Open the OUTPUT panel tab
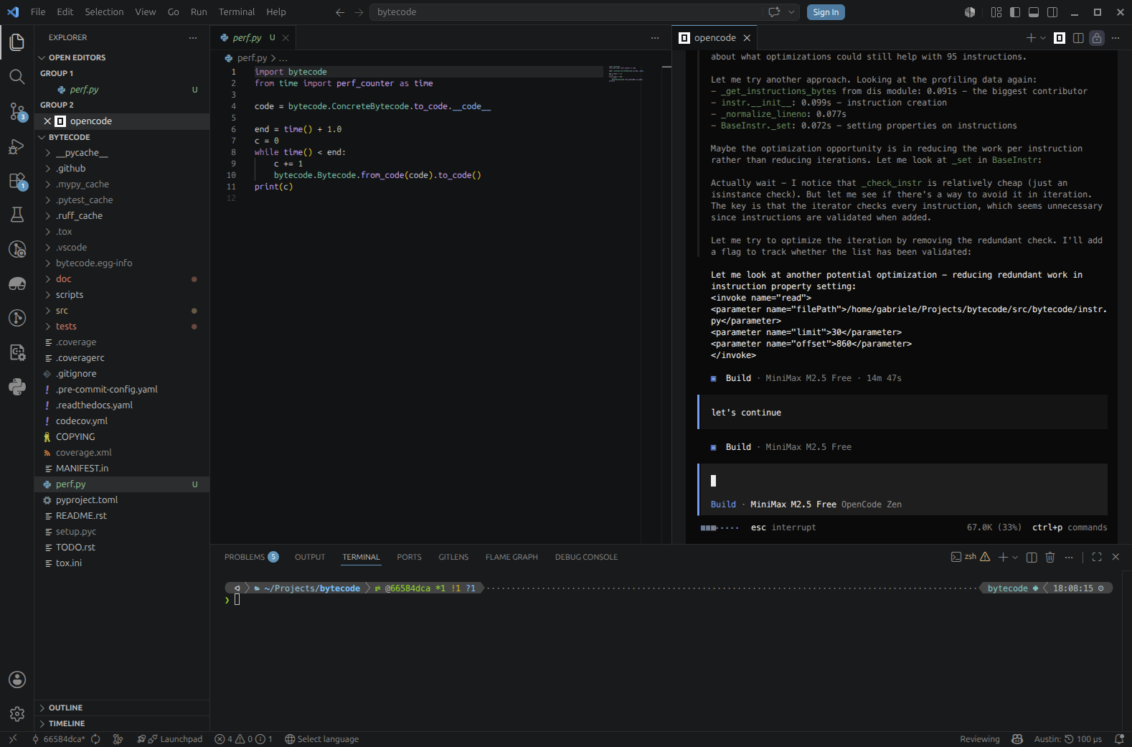Screen dimensions: 1132x747 click(310, 557)
